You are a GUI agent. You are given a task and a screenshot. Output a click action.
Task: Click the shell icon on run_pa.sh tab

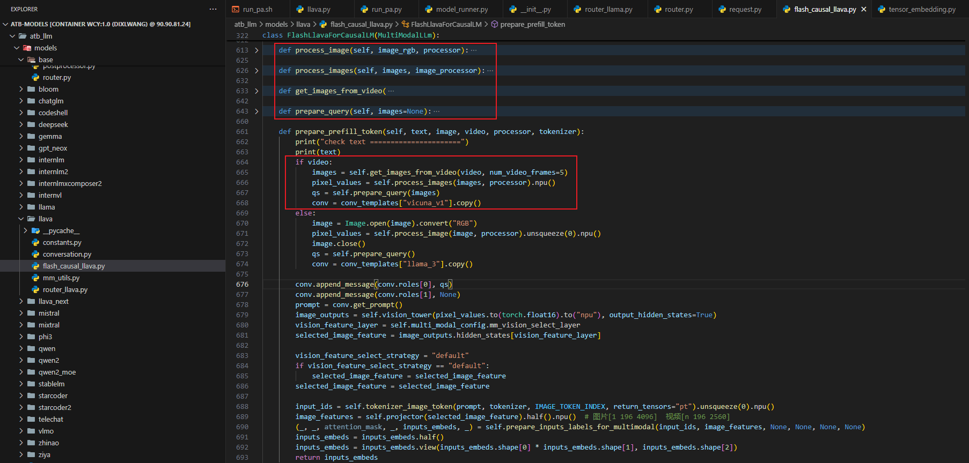[x=236, y=9]
